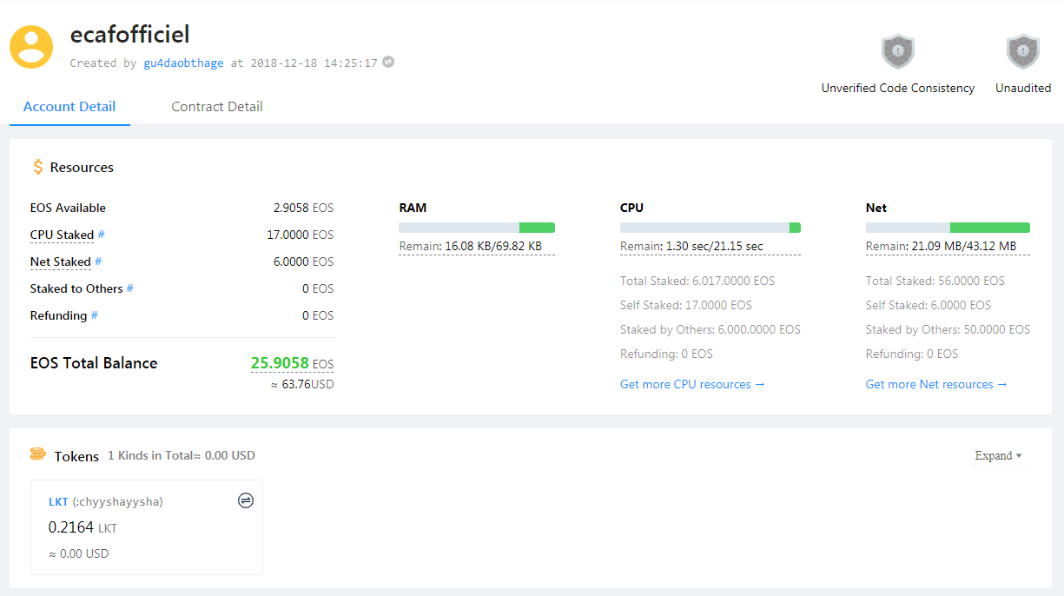This screenshot has width=1064, height=596.
Task: Click the CPU usage progress bar
Action: click(x=710, y=228)
